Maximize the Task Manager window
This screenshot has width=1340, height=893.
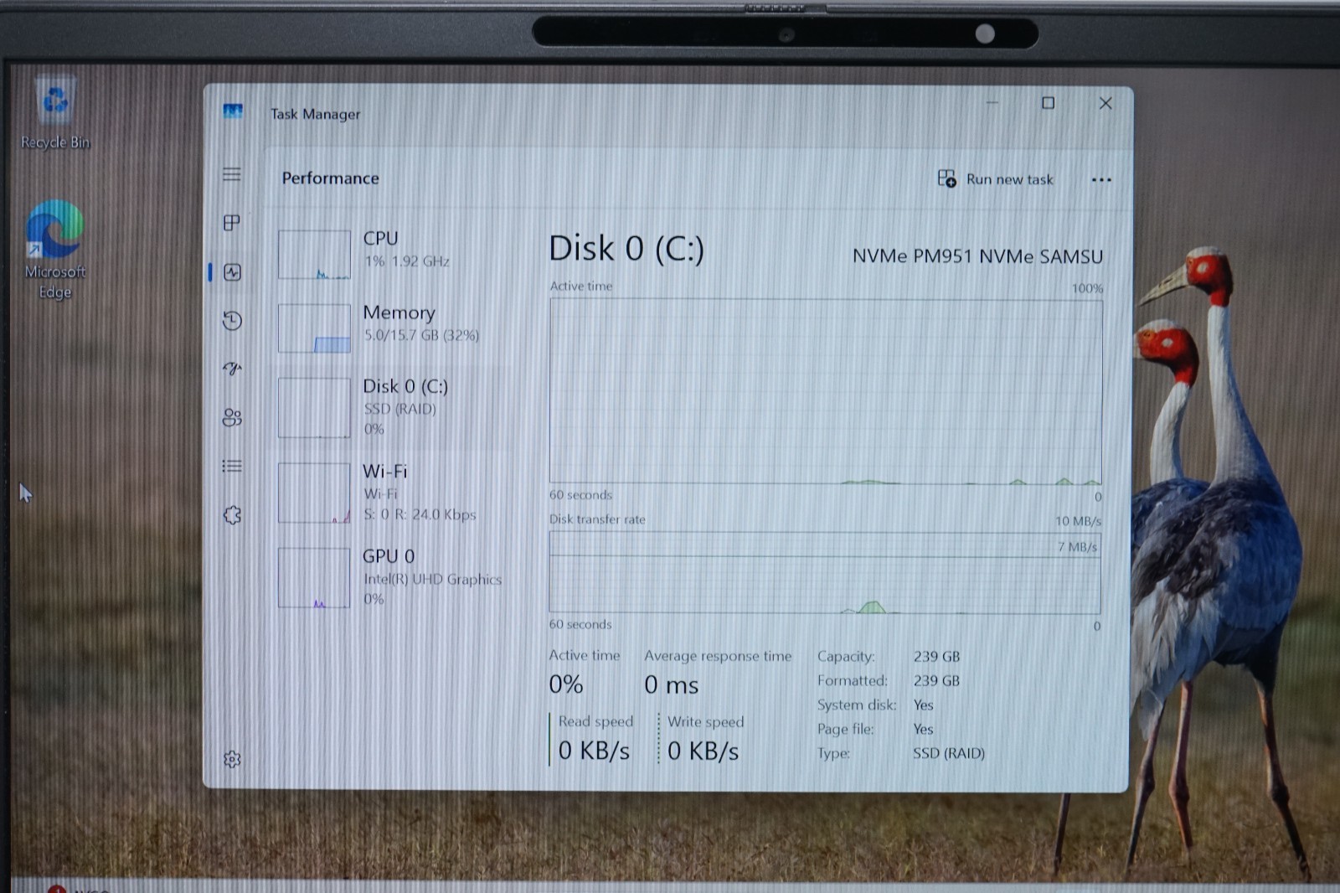pyautogui.click(x=1048, y=103)
